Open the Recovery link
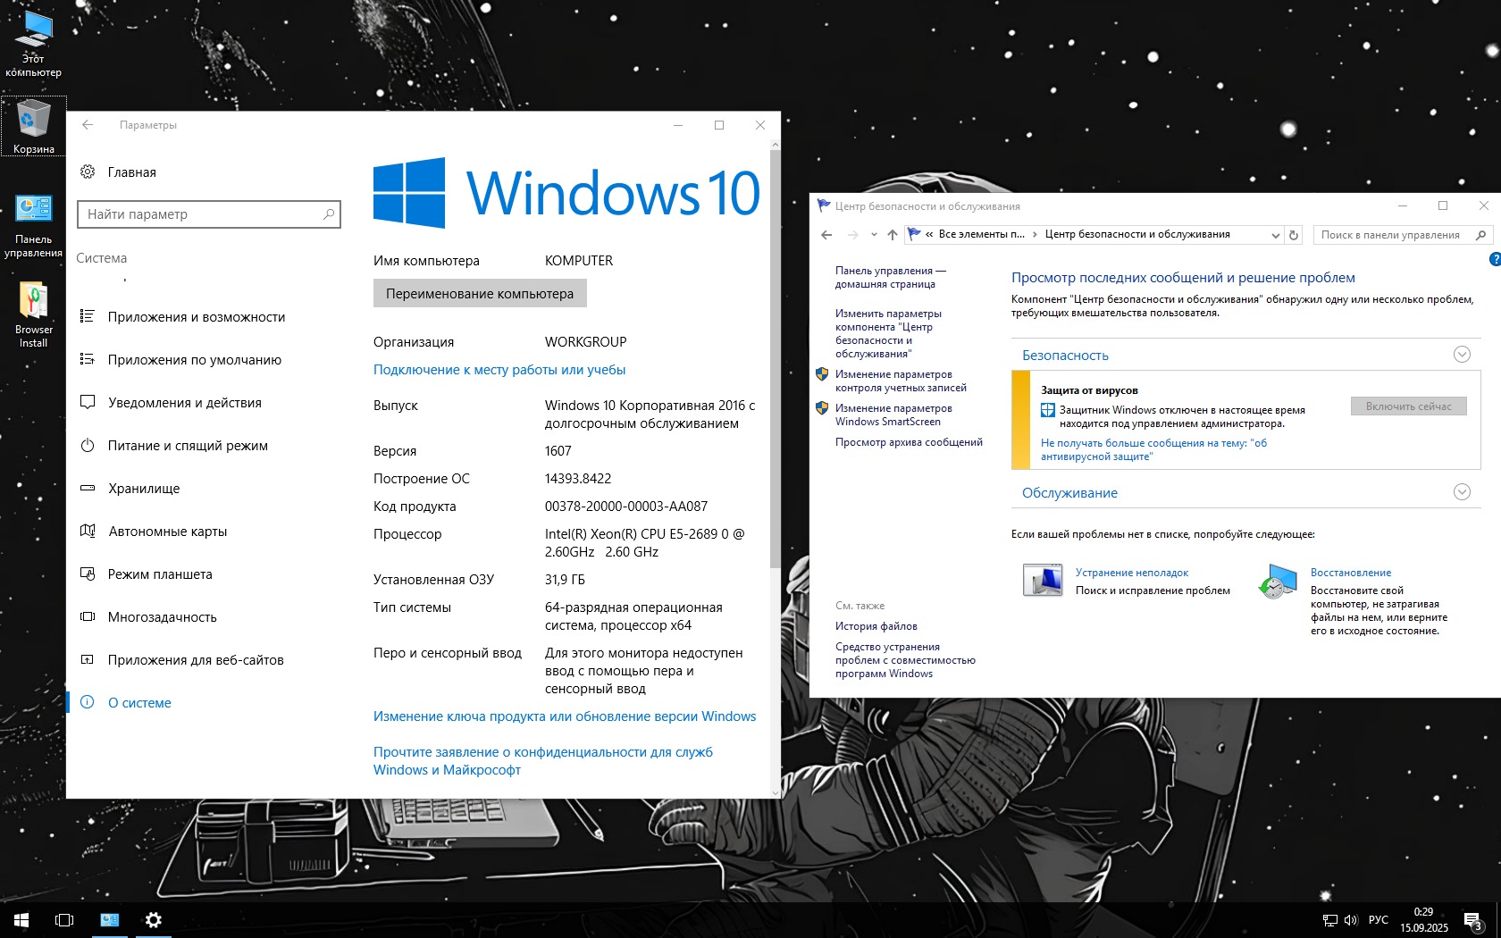This screenshot has width=1501, height=938. tap(1351, 573)
